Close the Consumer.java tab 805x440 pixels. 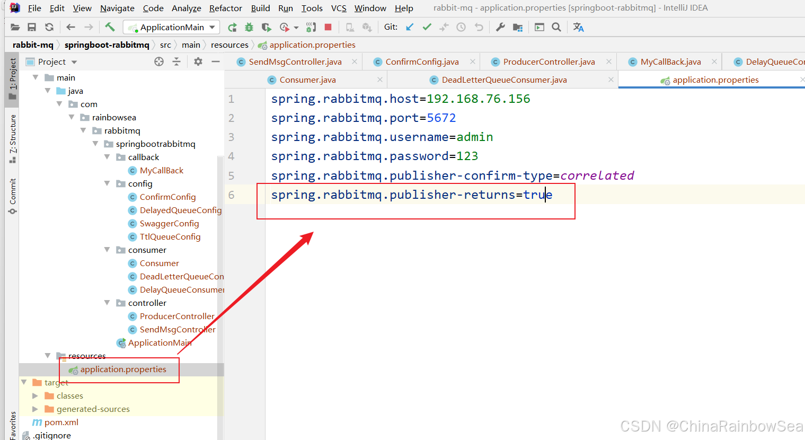[x=380, y=80]
